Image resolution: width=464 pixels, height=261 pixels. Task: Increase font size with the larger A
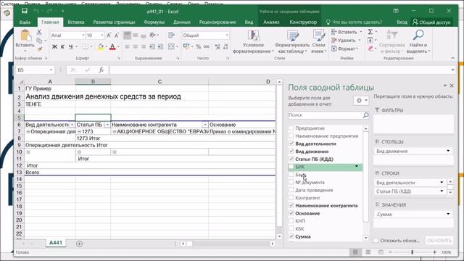109,36
